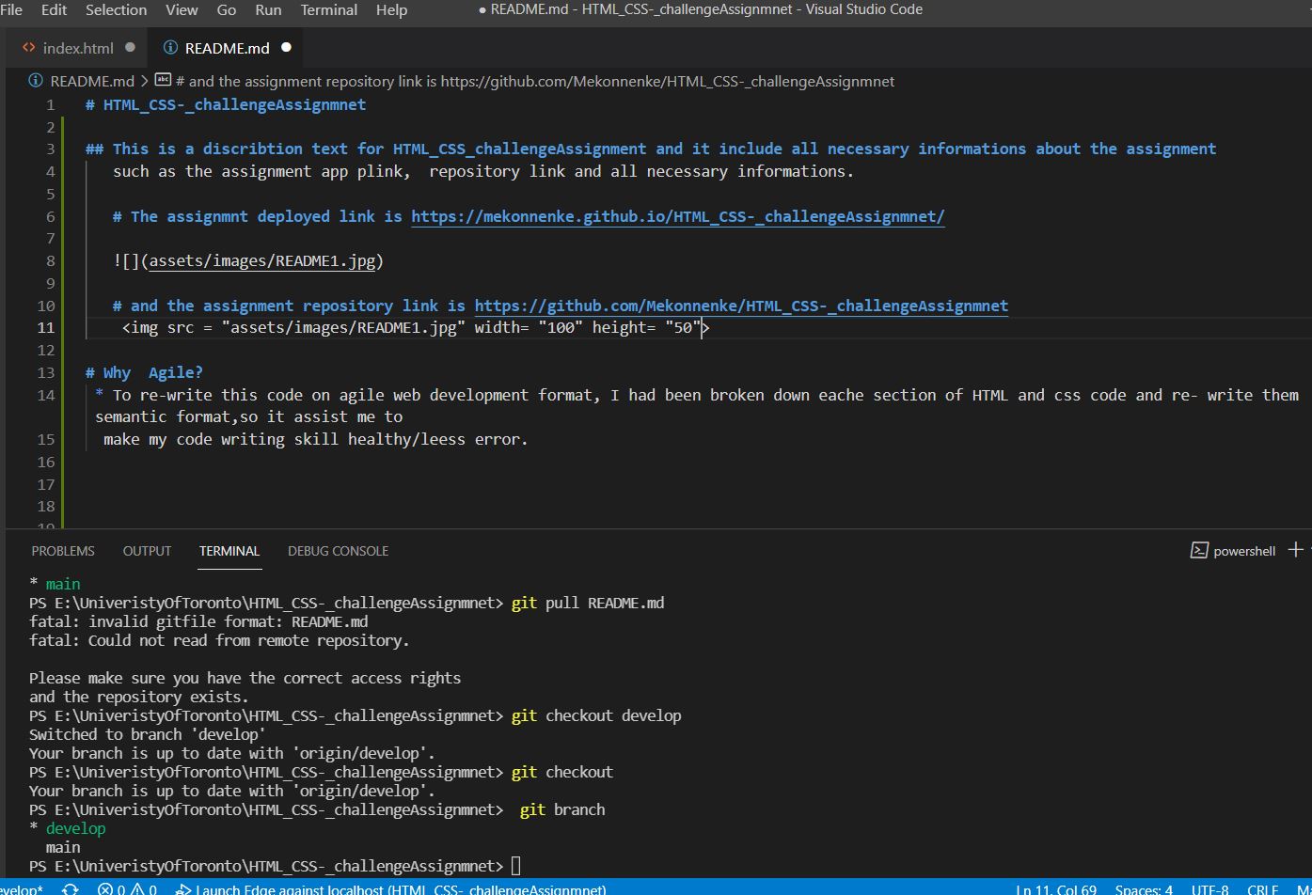Expand the README.md breadcrumb path
Screen dimensions: 1312x895
(91, 81)
